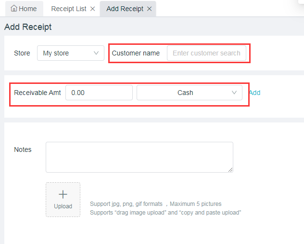The height and width of the screenshot is (244, 304).
Task: Click the Receivable Amt label
Action: (x=38, y=93)
